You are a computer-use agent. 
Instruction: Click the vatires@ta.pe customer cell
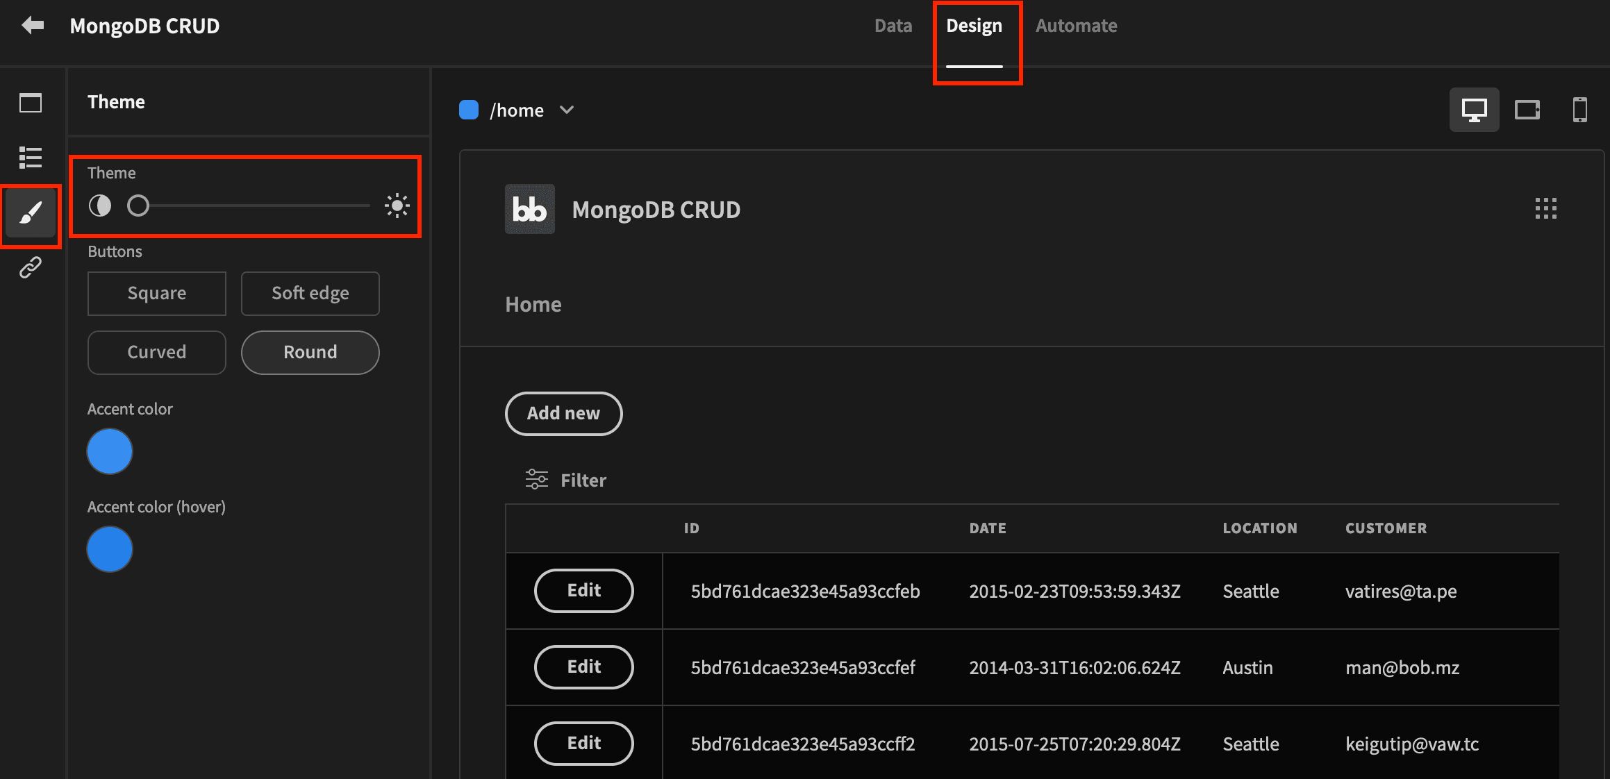1401,591
